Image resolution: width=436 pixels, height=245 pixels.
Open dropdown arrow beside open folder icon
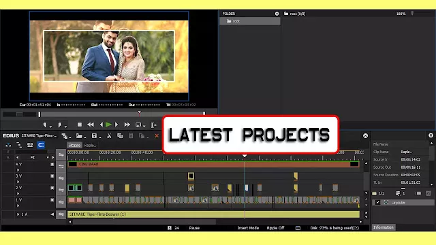click(85, 137)
